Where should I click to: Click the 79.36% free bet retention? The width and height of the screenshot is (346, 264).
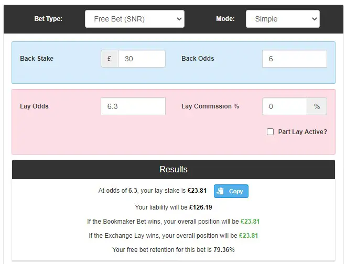coord(224,250)
